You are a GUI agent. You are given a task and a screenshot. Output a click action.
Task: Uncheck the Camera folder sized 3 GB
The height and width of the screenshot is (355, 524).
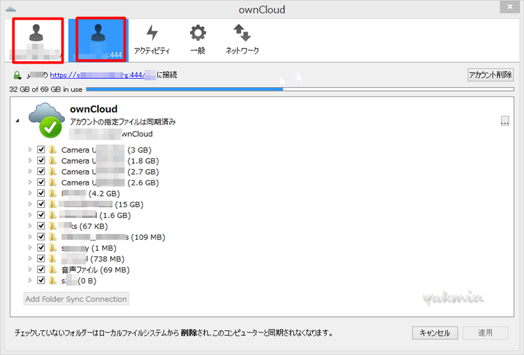point(41,149)
